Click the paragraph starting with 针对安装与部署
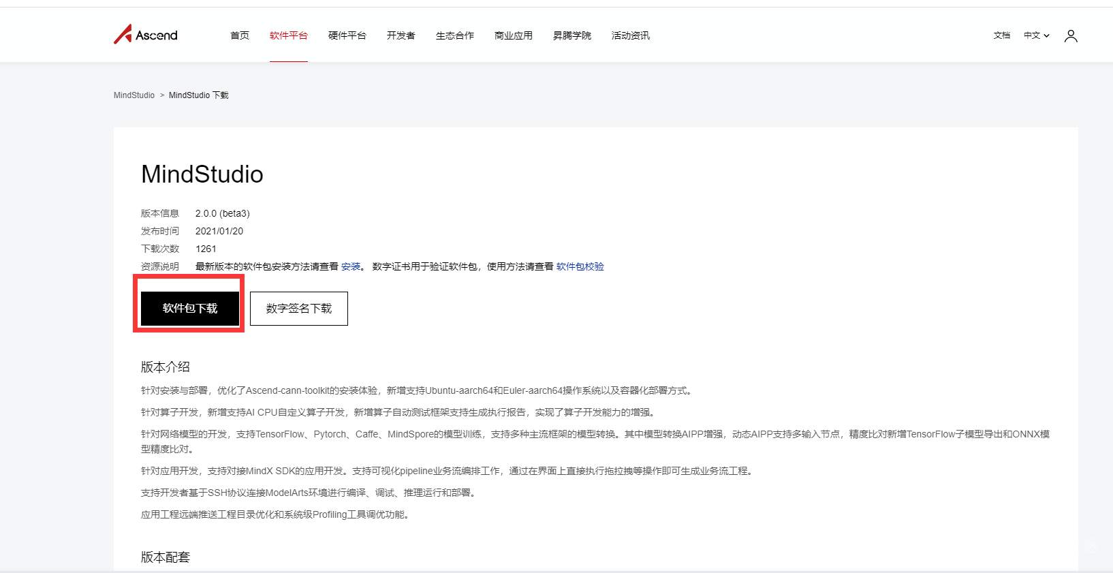This screenshot has width=1113, height=573. (418, 390)
